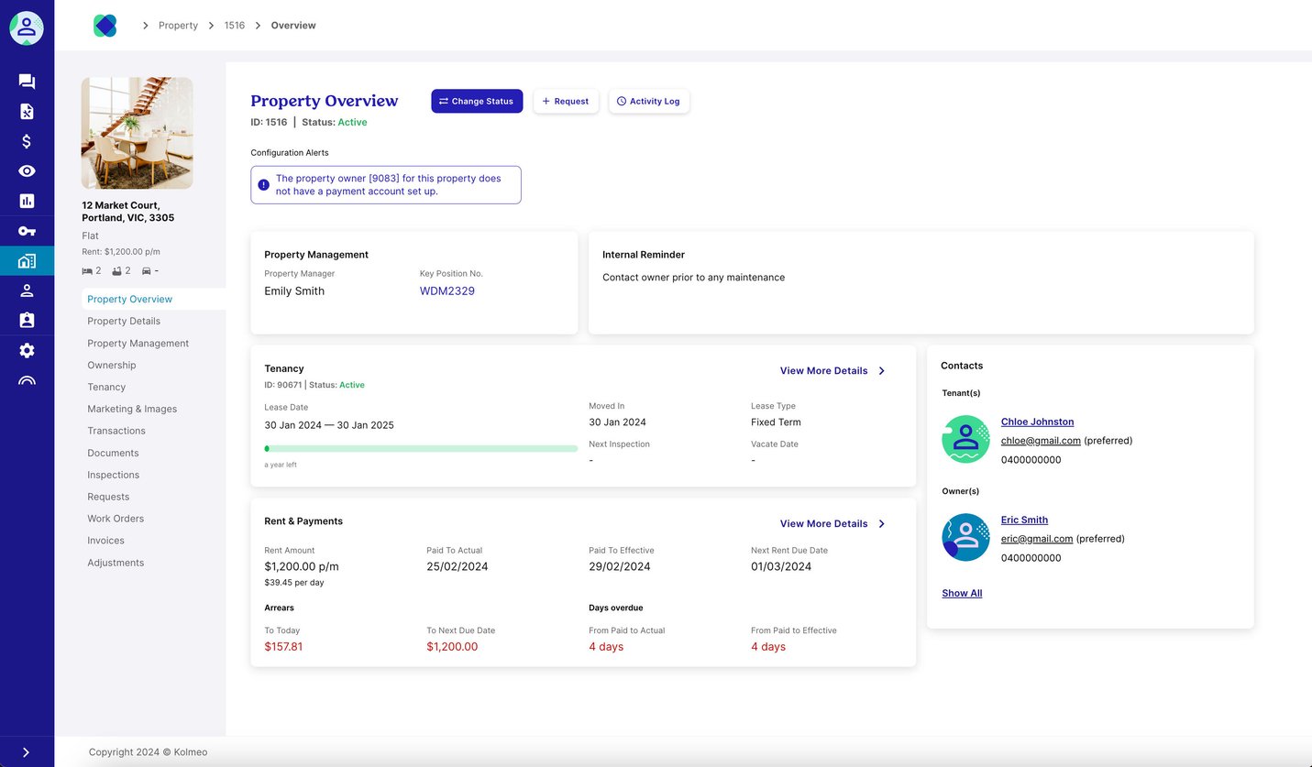Click the alert info icon in configuration alert
1312x767 pixels.
click(x=264, y=185)
